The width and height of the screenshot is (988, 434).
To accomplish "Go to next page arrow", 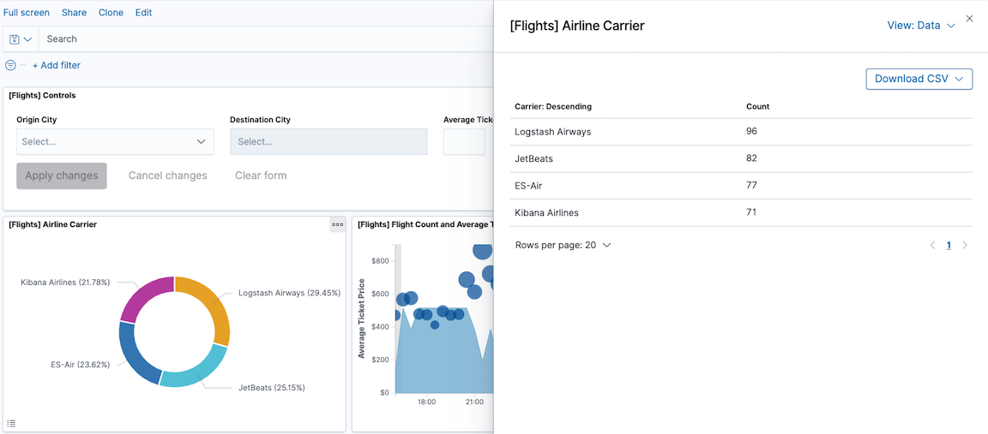I will pos(965,246).
